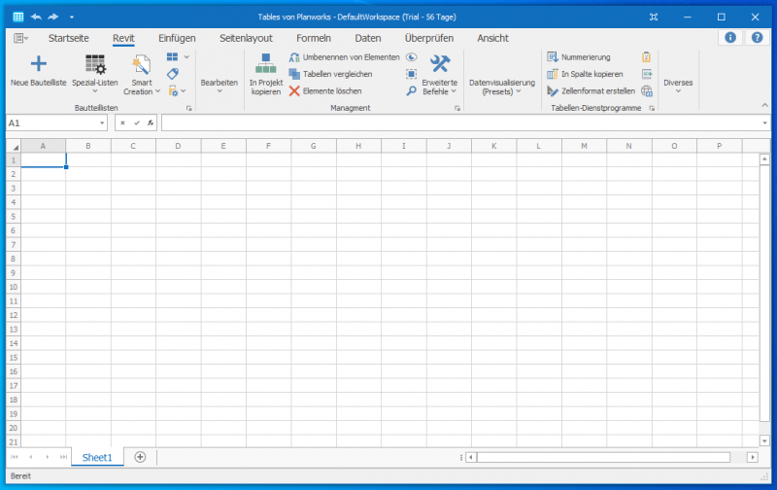777x490 pixels.
Task: Click the help question mark icon
Action: click(x=757, y=38)
